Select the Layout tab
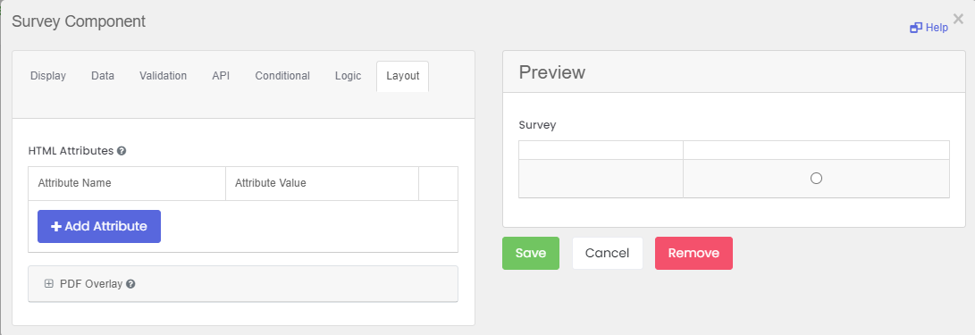 coord(402,76)
